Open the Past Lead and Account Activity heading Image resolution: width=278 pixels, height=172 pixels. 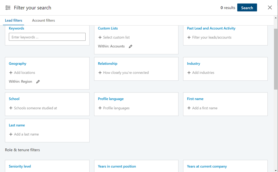[211, 28]
